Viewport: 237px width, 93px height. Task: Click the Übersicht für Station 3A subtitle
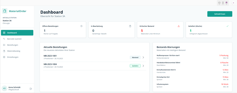pyautogui.click(x=53, y=16)
